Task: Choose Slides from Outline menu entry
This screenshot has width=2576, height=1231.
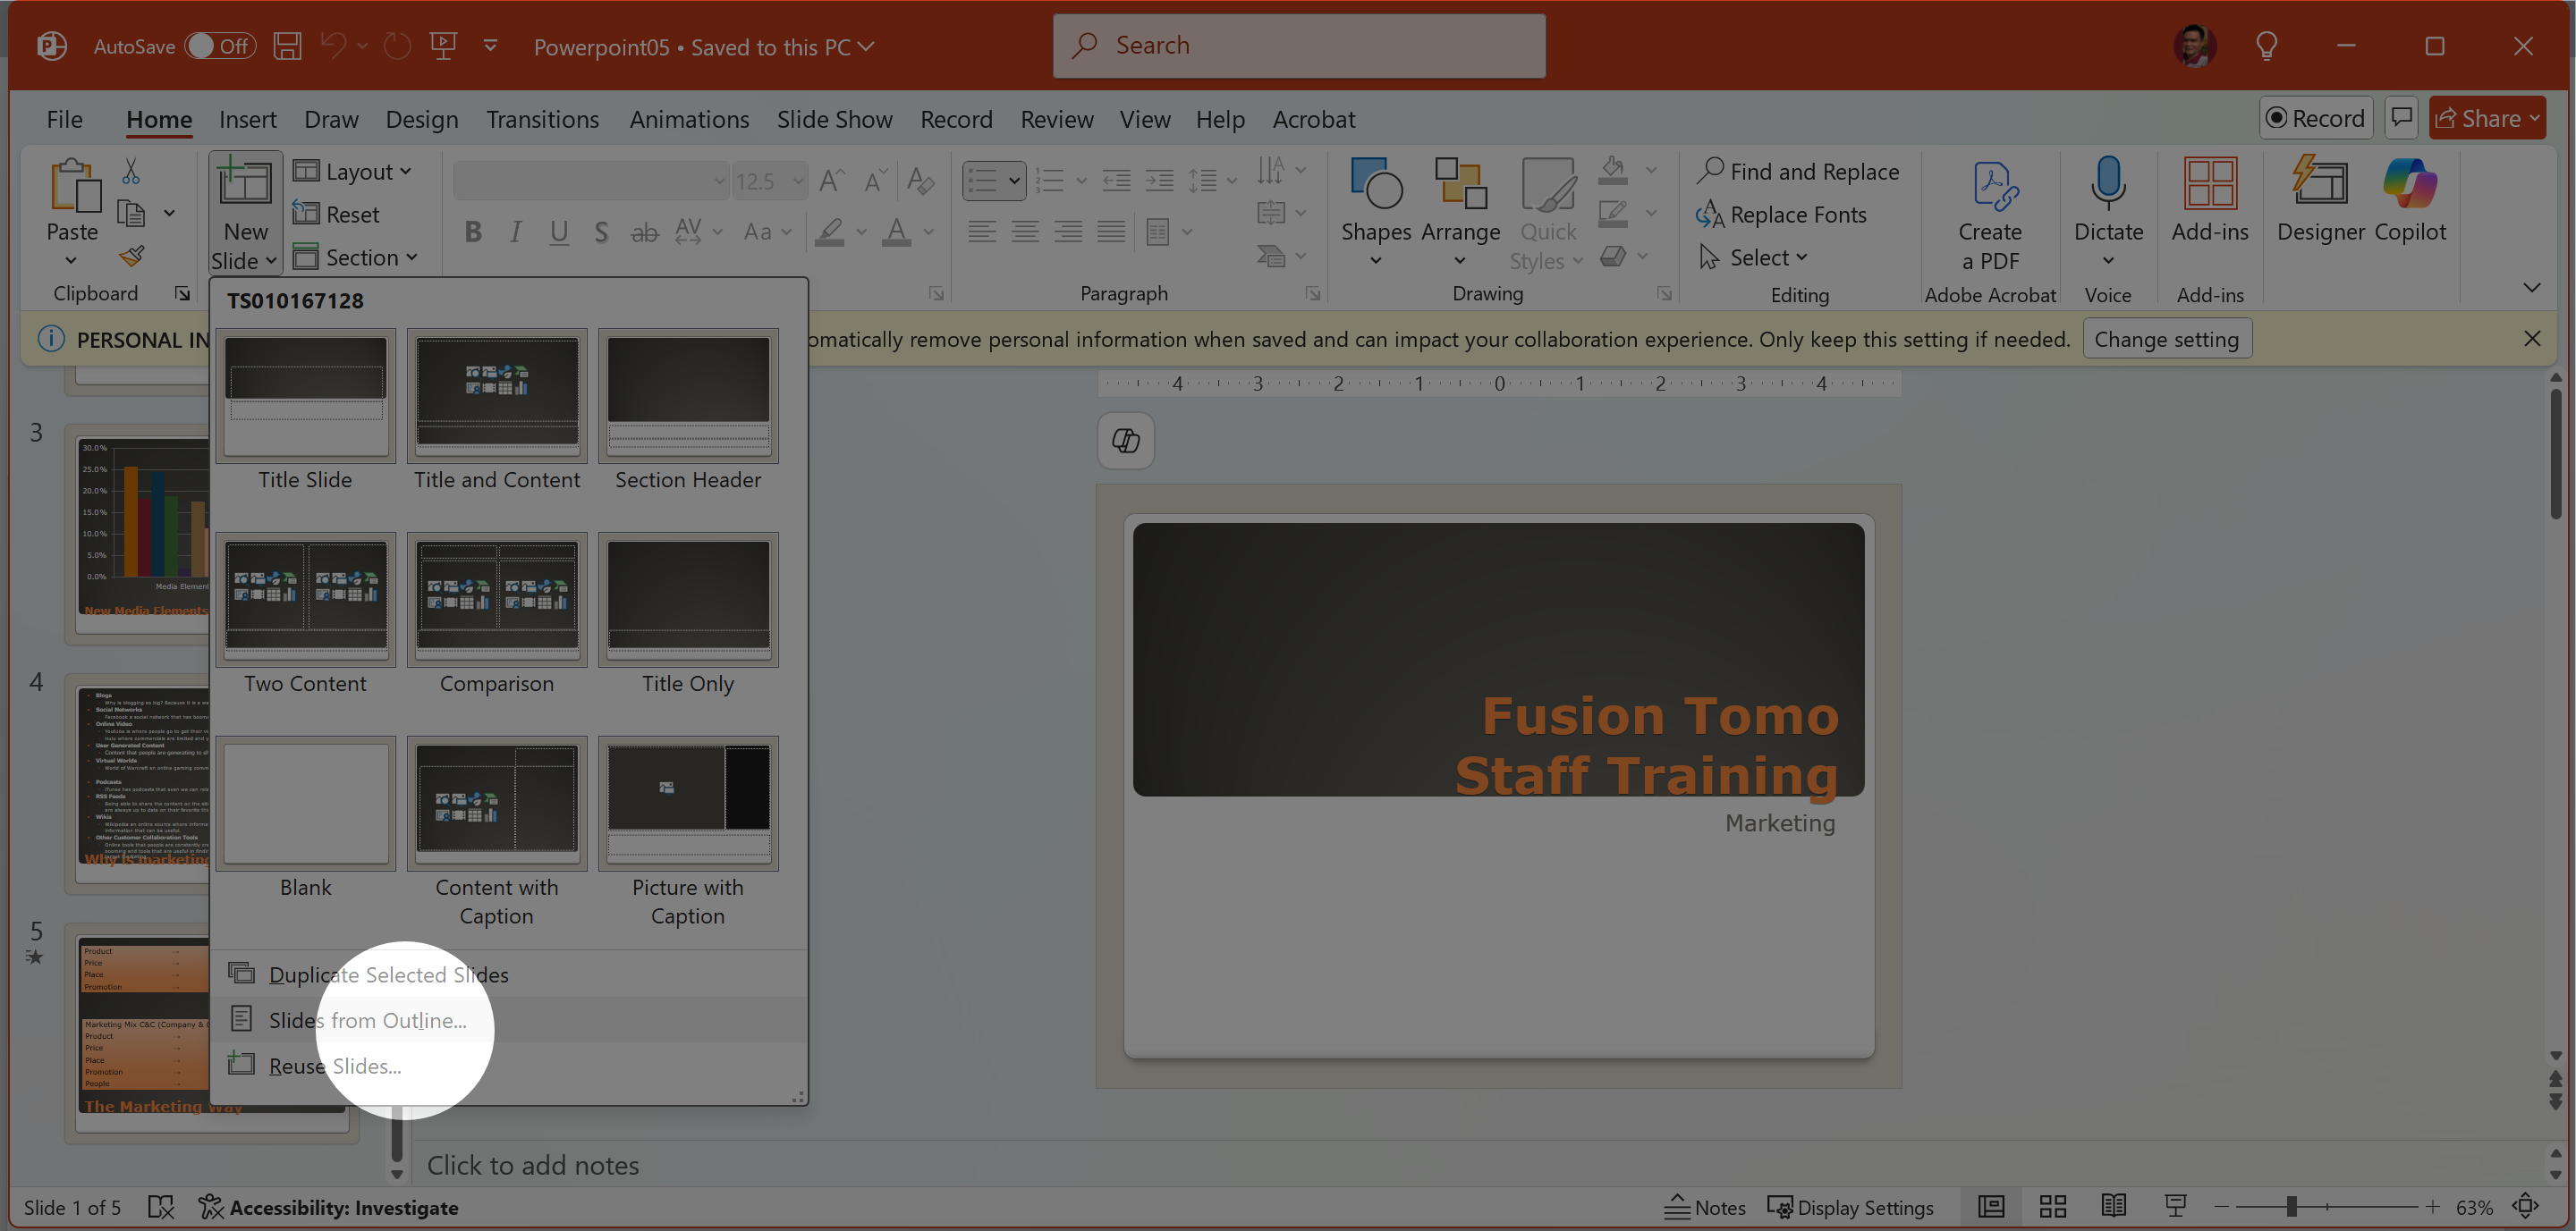Action: coord(367,1020)
